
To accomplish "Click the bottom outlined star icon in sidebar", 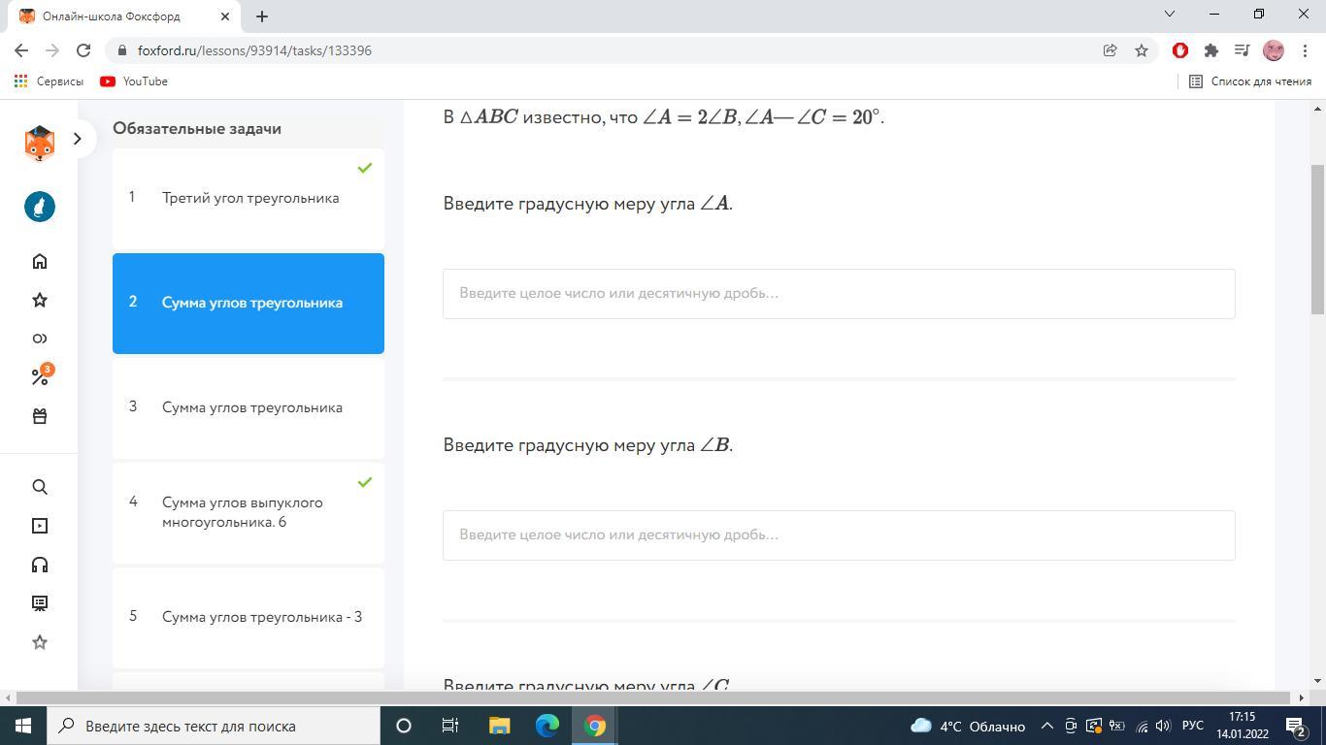I will tap(40, 642).
